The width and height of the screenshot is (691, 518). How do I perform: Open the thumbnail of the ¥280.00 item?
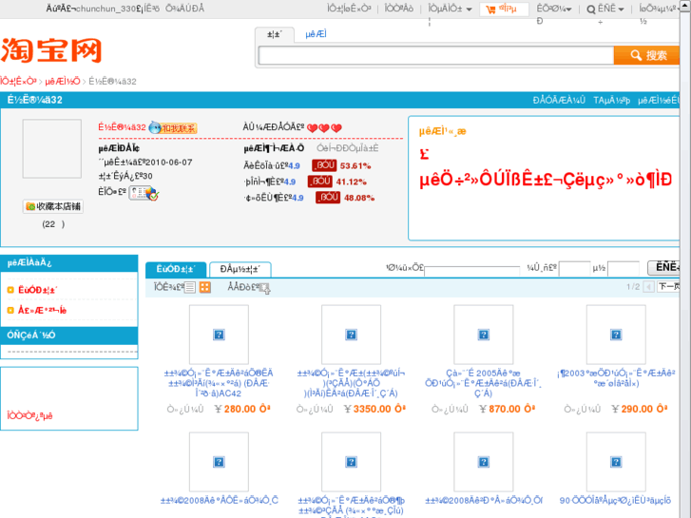coord(219,335)
